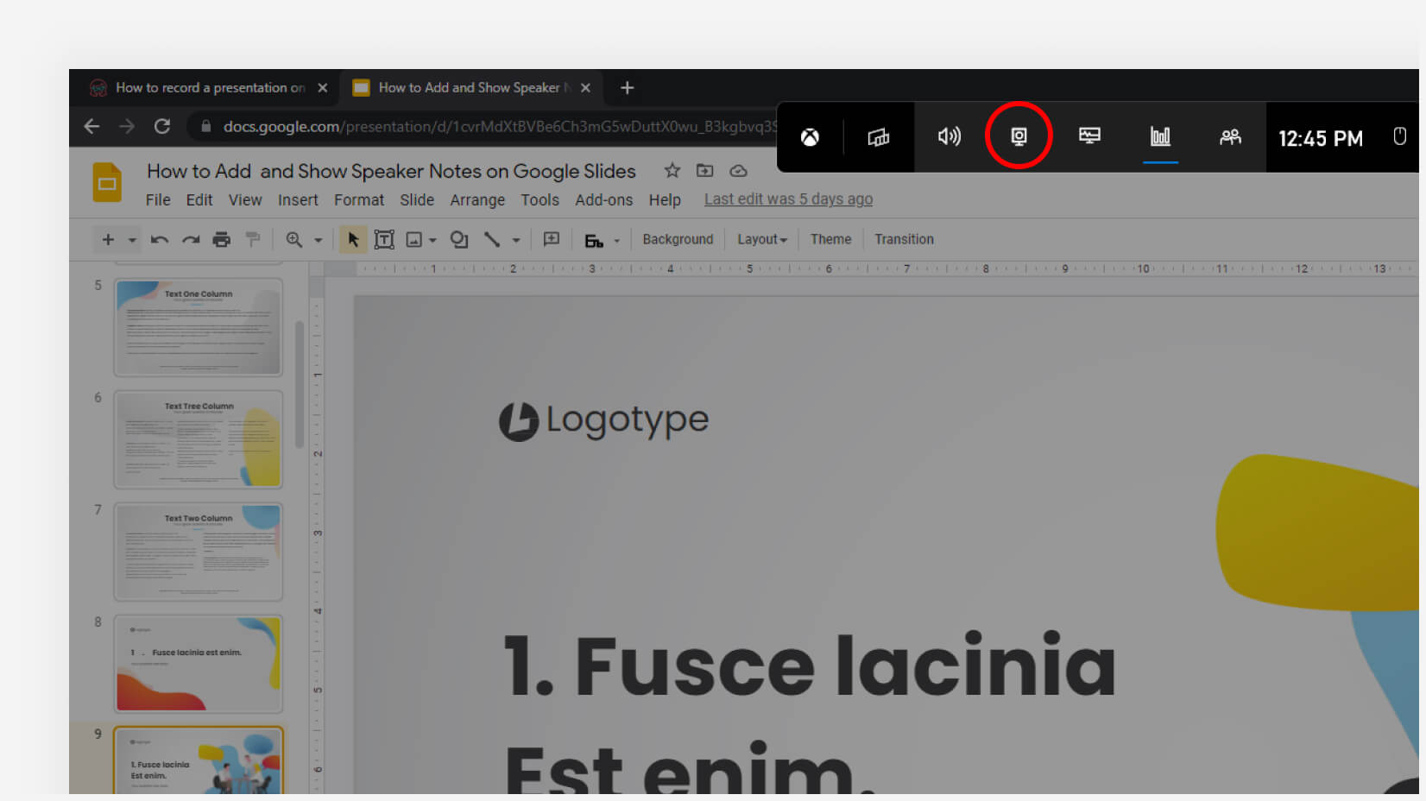The image size is (1426, 801).
Task: Click the Print icon in toolbar
Action: tap(222, 240)
